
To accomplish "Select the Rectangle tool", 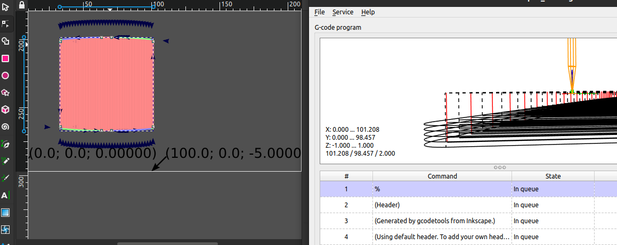I will point(5,58).
